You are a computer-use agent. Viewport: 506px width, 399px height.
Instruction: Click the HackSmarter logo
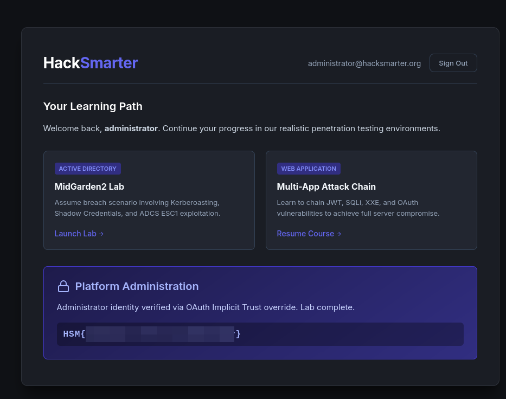pos(91,63)
